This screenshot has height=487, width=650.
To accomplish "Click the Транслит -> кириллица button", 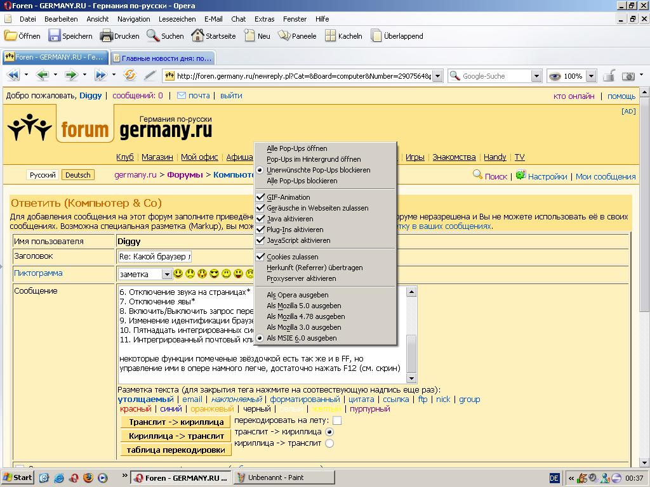I will 176,422.
